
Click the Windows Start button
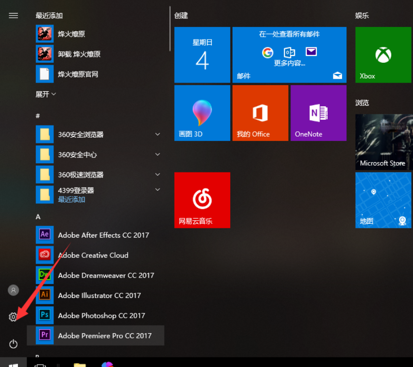point(13,364)
